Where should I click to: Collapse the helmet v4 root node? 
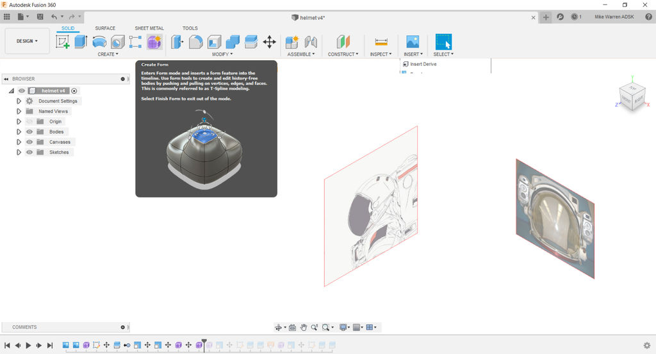[x=12, y=91]
